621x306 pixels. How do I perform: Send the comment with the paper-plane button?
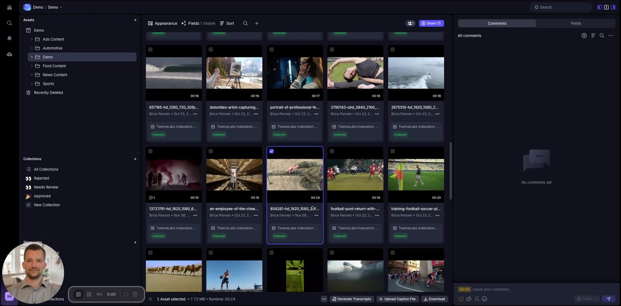coord(608,299)
